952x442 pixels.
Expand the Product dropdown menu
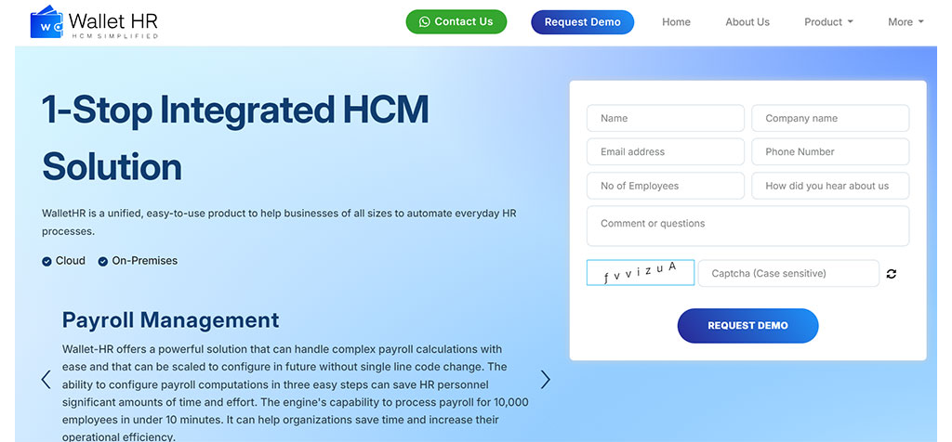click(828, 22)
